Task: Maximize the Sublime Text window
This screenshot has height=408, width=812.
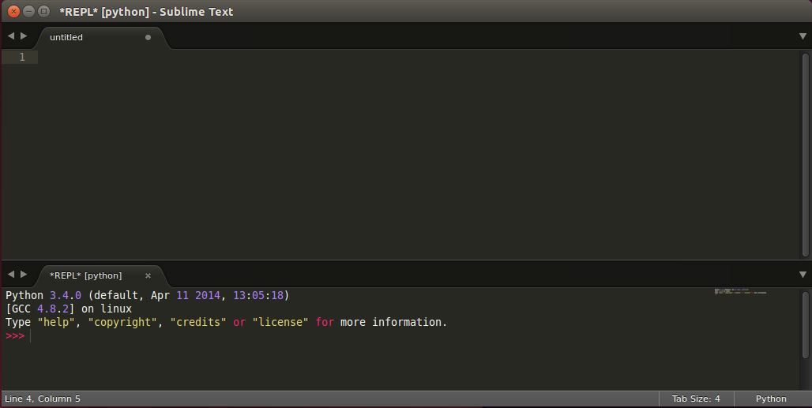Action: (x=44, y=11)
